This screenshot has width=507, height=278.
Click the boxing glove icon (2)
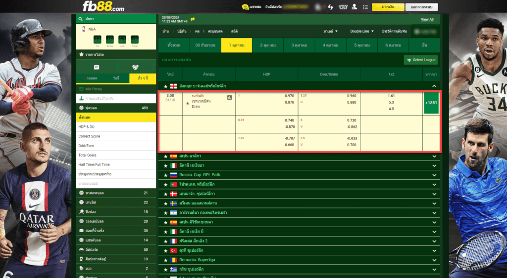click(x=82, y=268)
